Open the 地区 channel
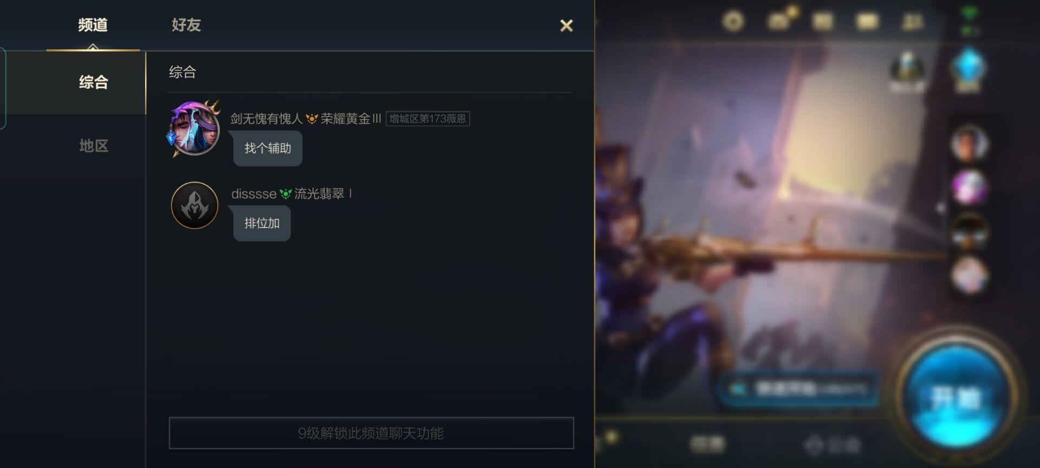The image size is (1040, 468). click(x=94, y=145)
